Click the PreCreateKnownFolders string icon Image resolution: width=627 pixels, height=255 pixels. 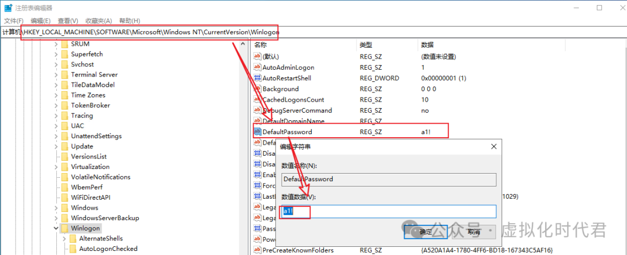[258, 250]
